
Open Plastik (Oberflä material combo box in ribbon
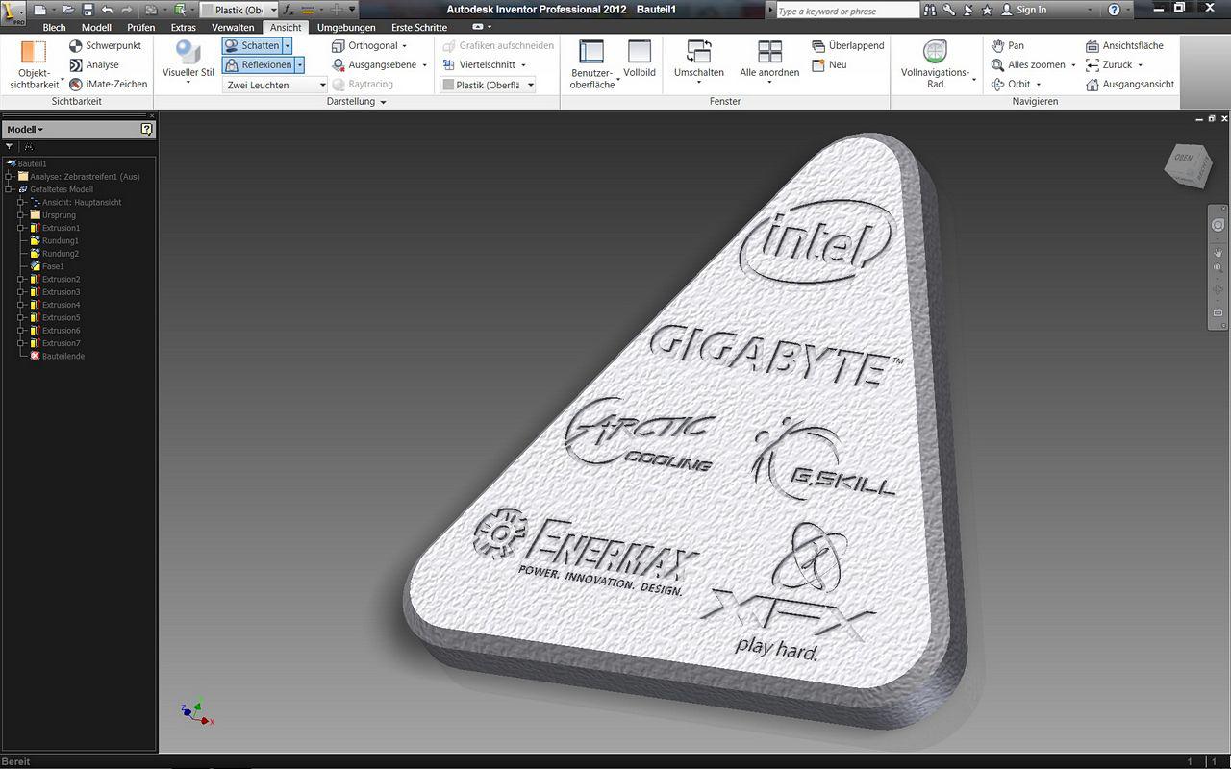coord(488,85)
